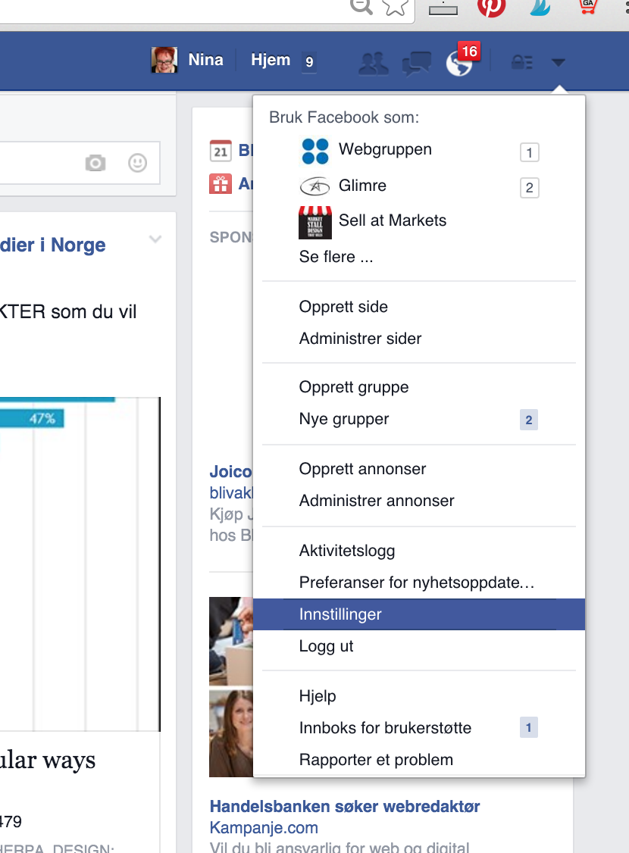Screen dimensions: 629x853
Task: Click the camera icon in status box
Action: pyautogui.click(x=95, y=163)
